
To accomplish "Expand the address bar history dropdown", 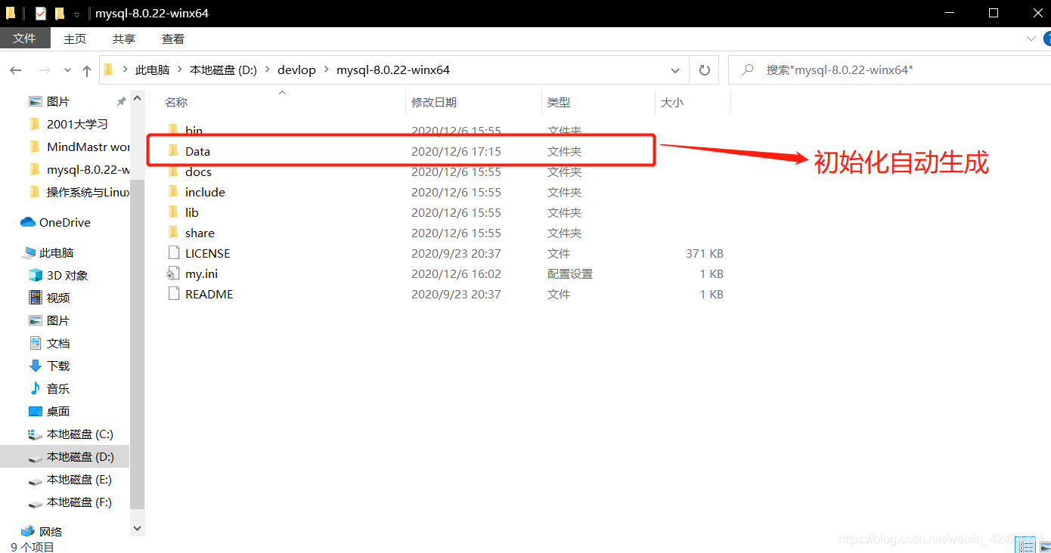I will coord(675,70).
